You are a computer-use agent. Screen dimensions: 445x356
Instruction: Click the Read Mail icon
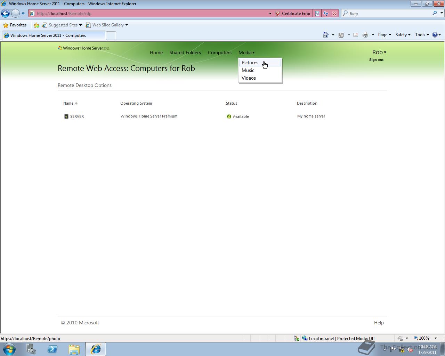click(356, 35)
